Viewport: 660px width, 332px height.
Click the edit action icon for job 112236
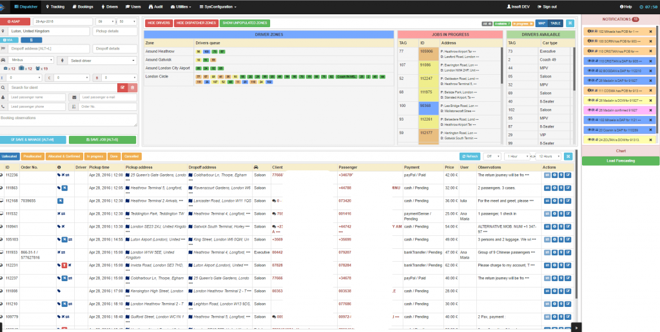point(568,175)
